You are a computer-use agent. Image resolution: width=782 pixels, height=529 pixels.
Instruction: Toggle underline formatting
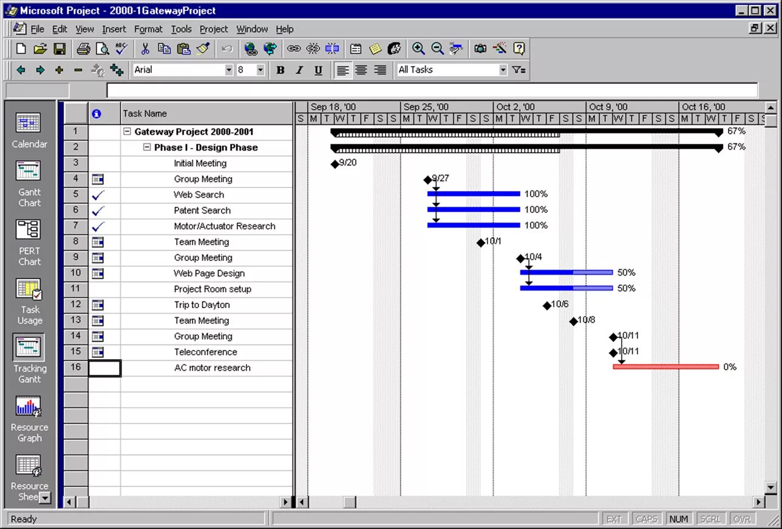(x=318, y=70)
